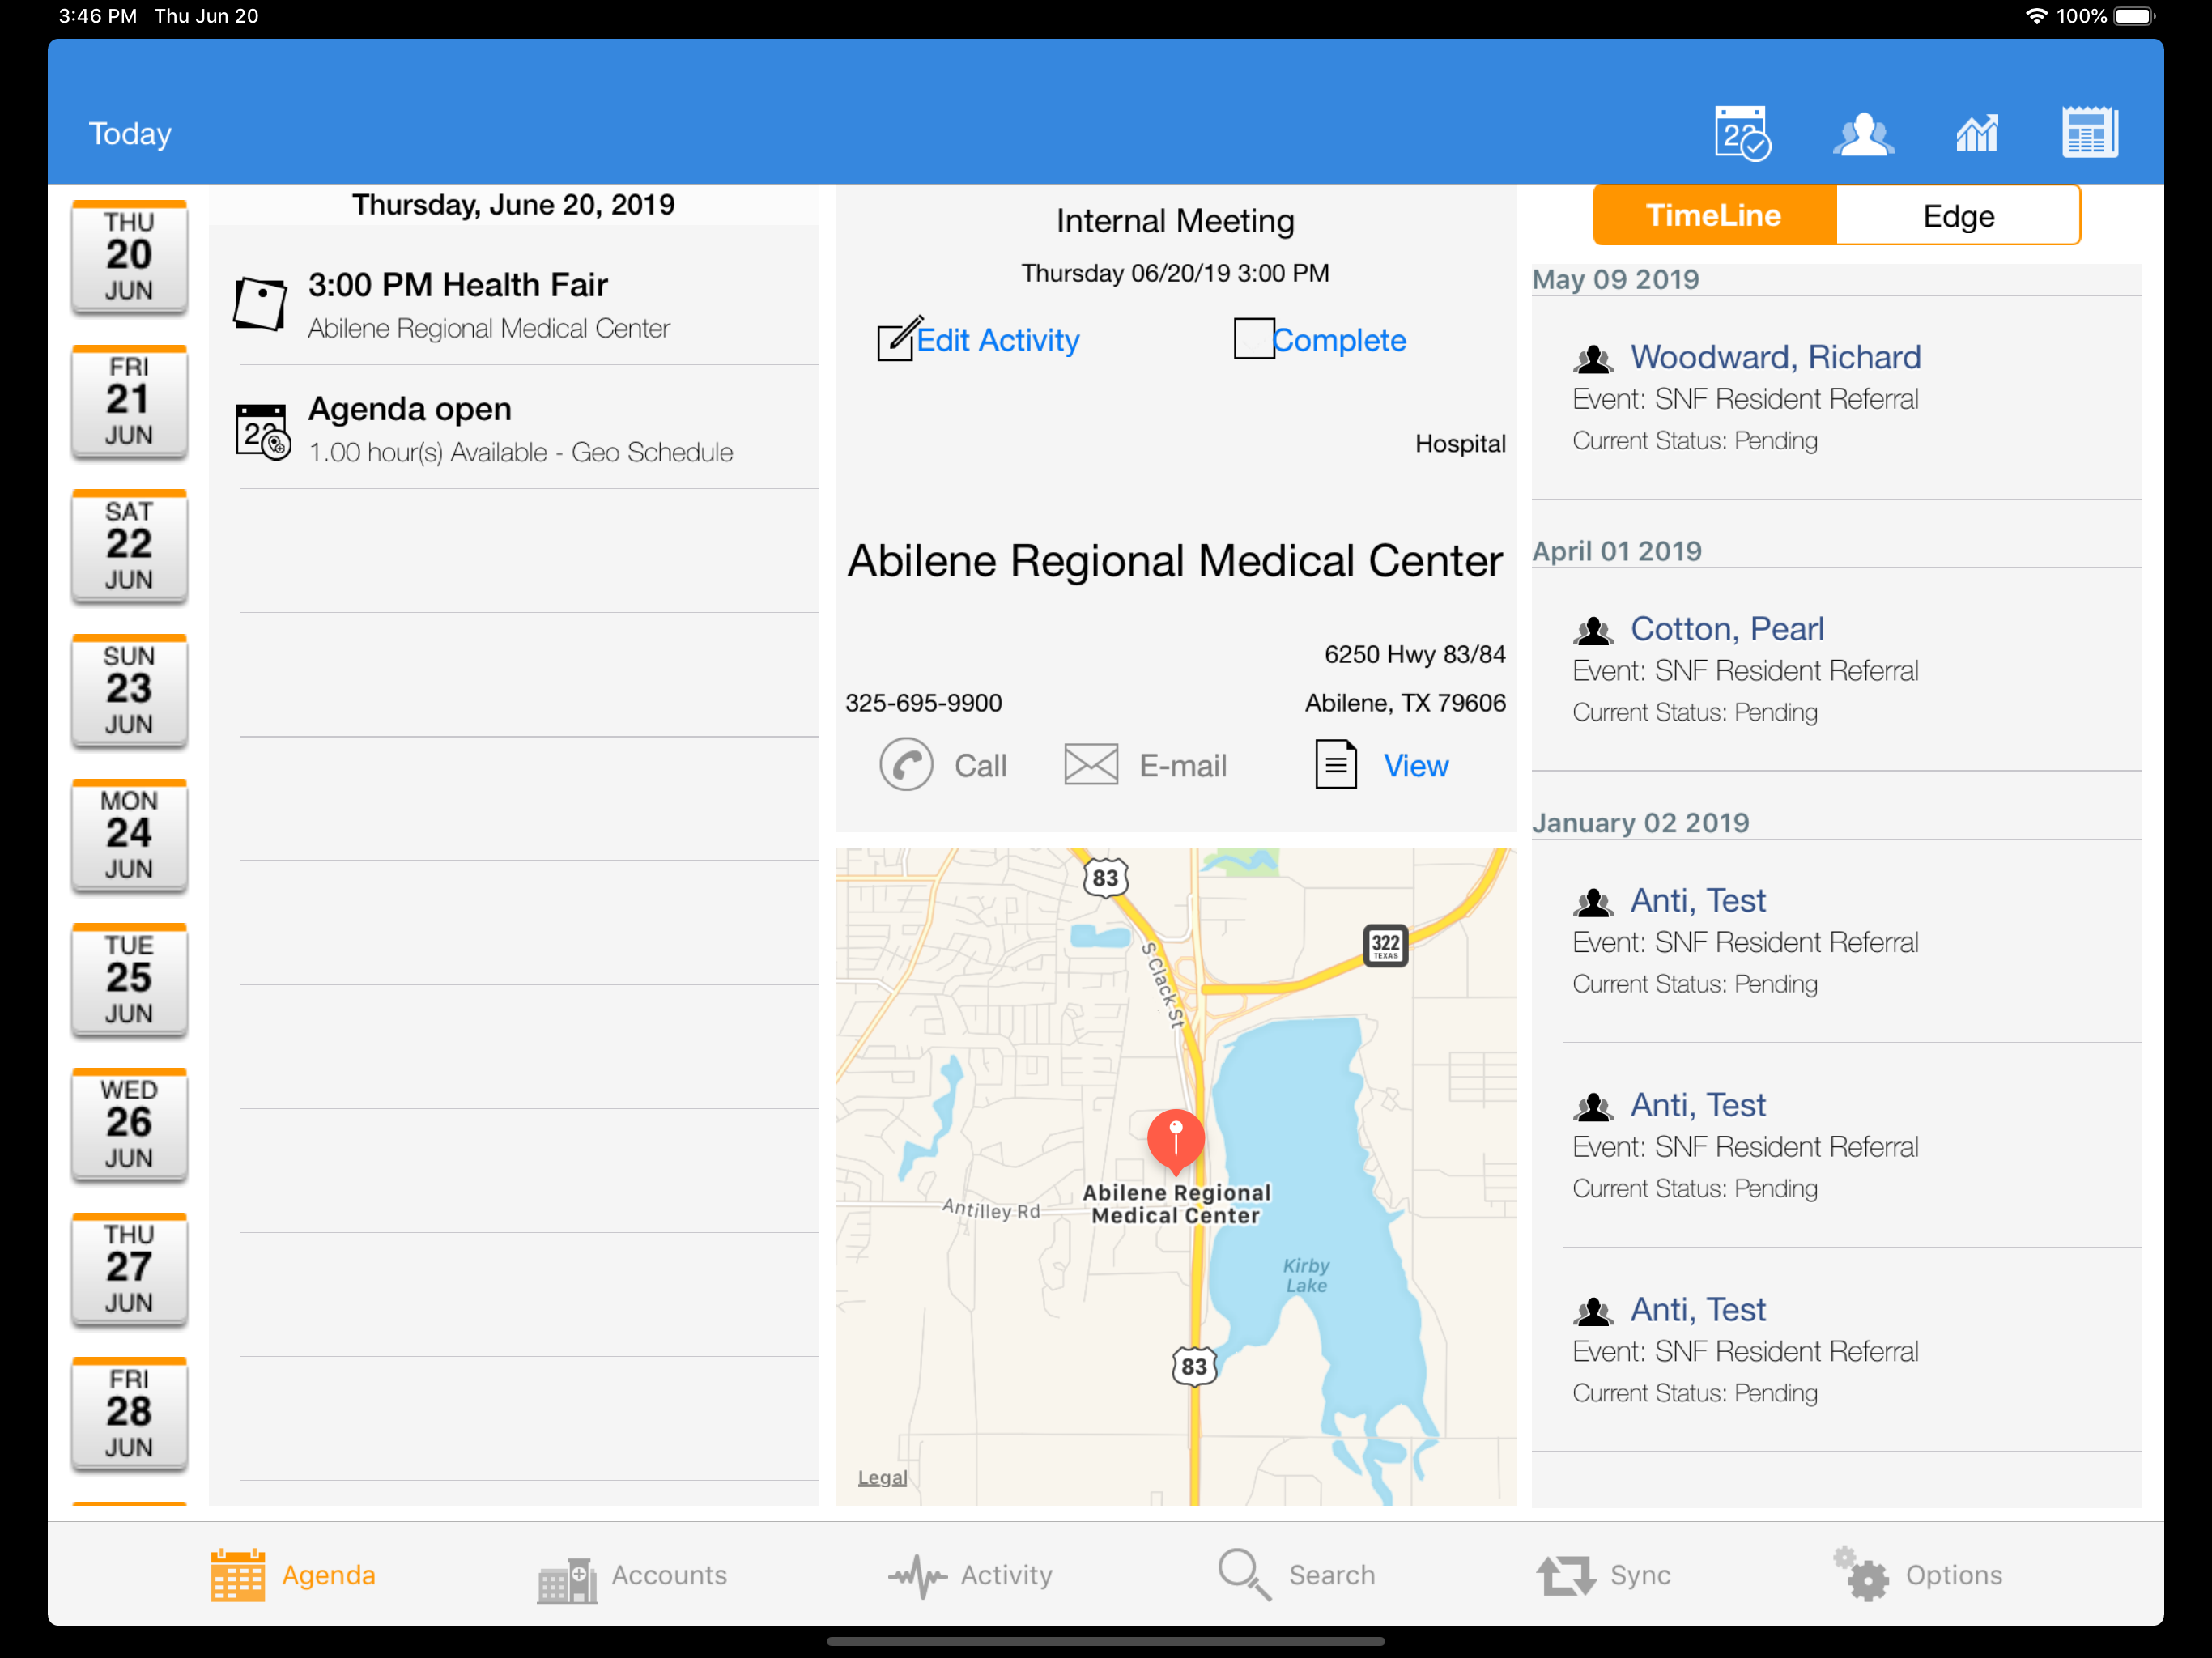This screenshot has width=2212, height=1658.
Task: Tap the 3:46 PM status bar clock
Action: (x=98, y=16)
